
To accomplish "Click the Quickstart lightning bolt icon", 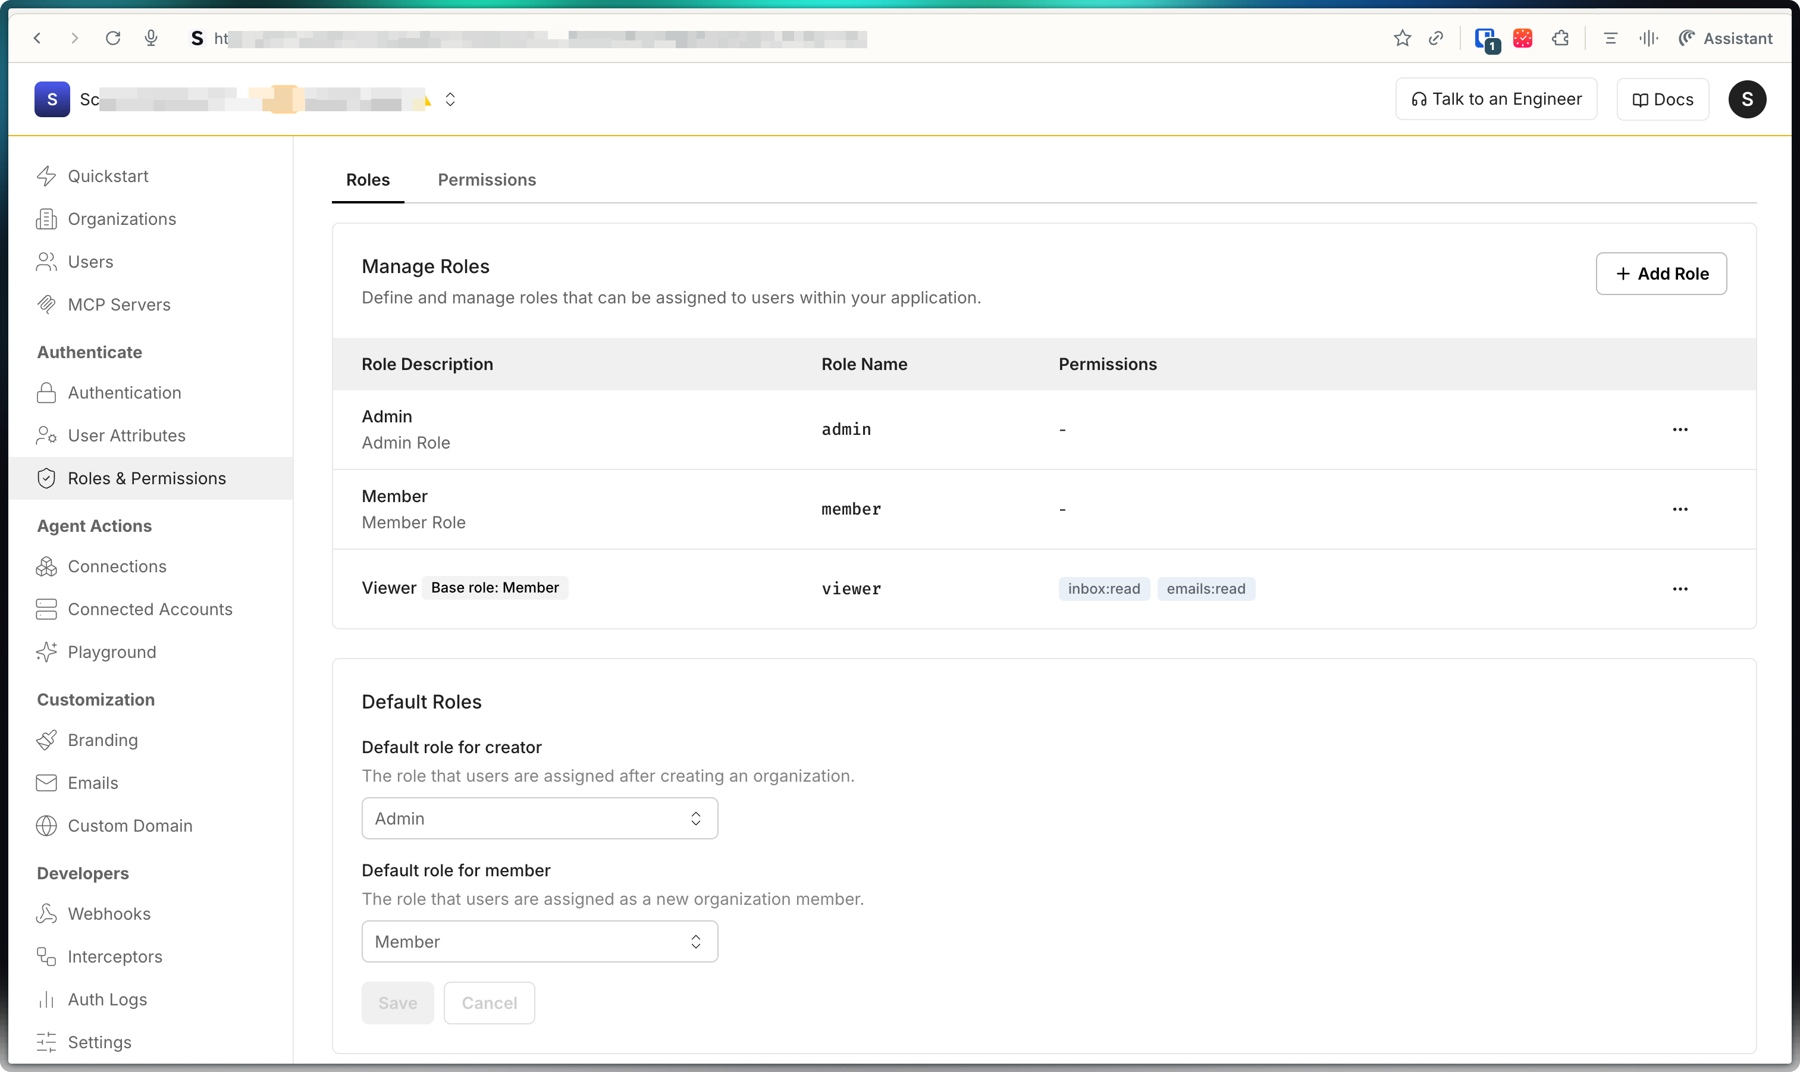I will (x=46, y=176).
